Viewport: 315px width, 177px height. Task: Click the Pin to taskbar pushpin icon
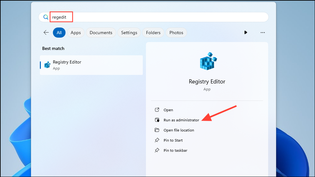coord(157,150)
